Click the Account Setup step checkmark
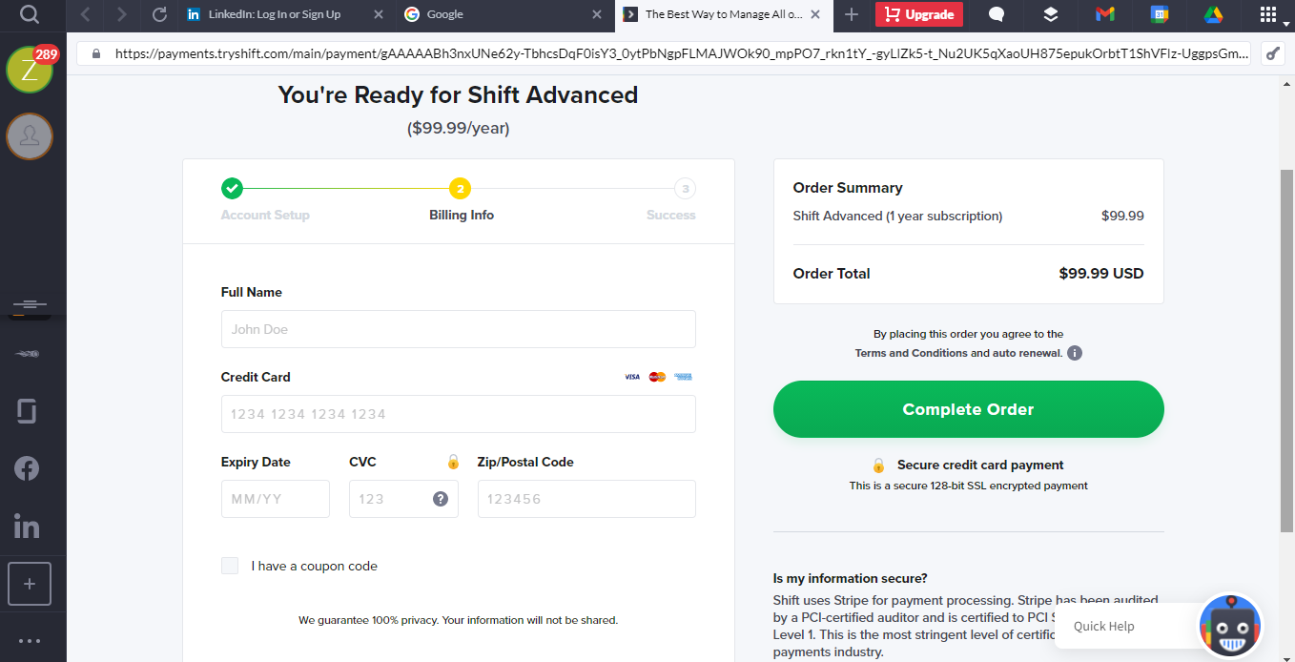Screen dimensions: 1295x662 [232, 188]
